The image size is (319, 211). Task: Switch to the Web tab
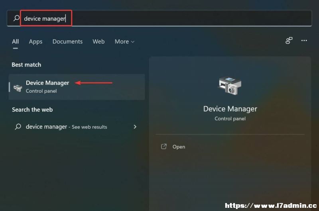point(98,42)
